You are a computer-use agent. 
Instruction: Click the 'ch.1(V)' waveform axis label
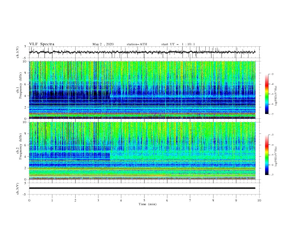(18, 52)
